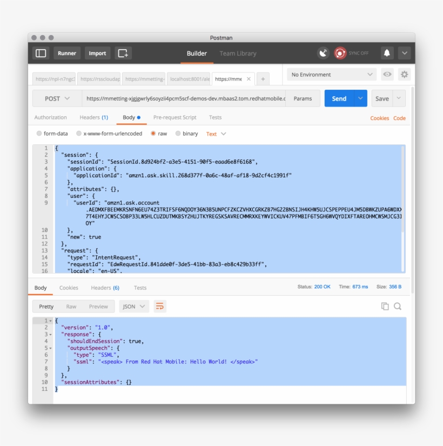443x446 pixels.
Task: Open the JSON format dropdown
Action: (x=134, y=307)
